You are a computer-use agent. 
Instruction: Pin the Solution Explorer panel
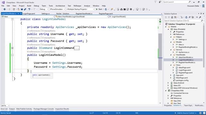pos(201,14)
